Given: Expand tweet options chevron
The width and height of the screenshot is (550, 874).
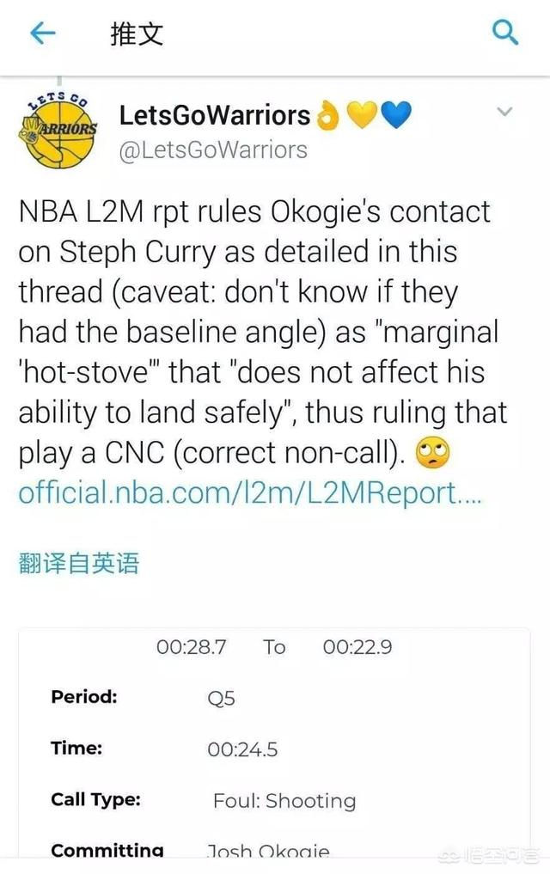Looking at the screenshot, I should [504, 112].
